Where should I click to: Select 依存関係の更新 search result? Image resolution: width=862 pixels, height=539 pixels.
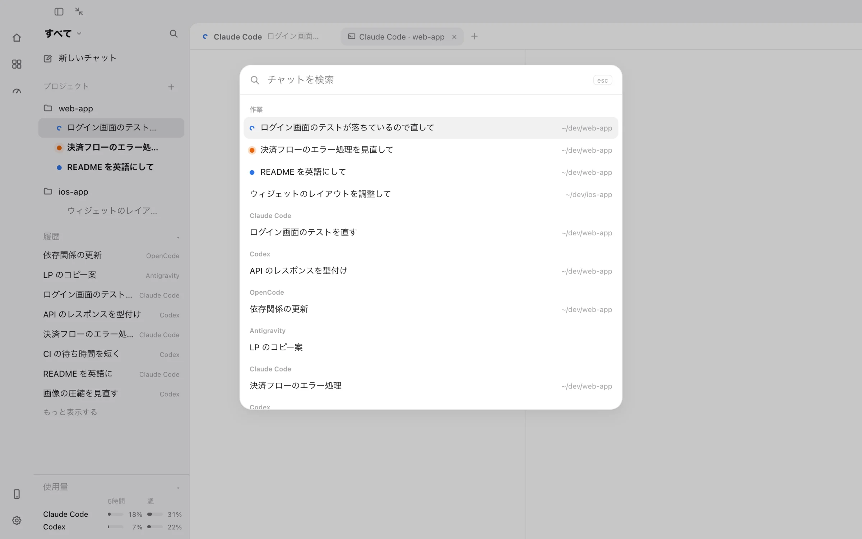point(431,309)
